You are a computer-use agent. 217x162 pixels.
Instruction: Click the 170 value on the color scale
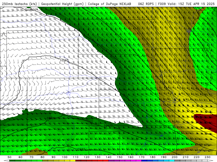click(142, 157)
